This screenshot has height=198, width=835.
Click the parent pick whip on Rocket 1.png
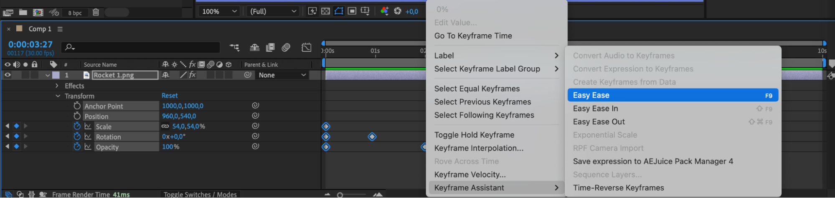click(x=248, y=75)
